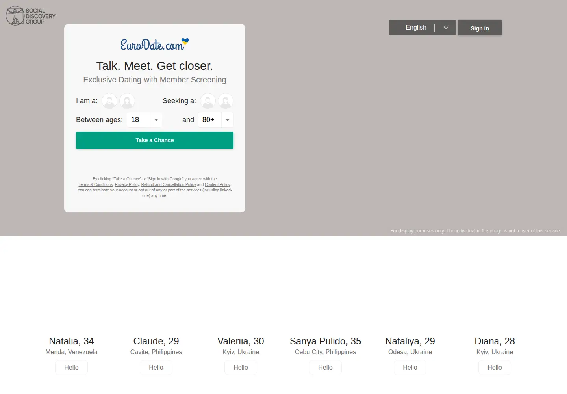Click the location Cavite, Philippines
This screenshot has width=567, height=394.
[x=156, y=352]
